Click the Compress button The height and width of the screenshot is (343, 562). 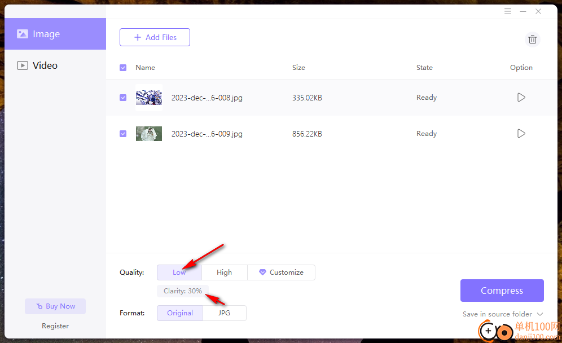coord(502,291)
